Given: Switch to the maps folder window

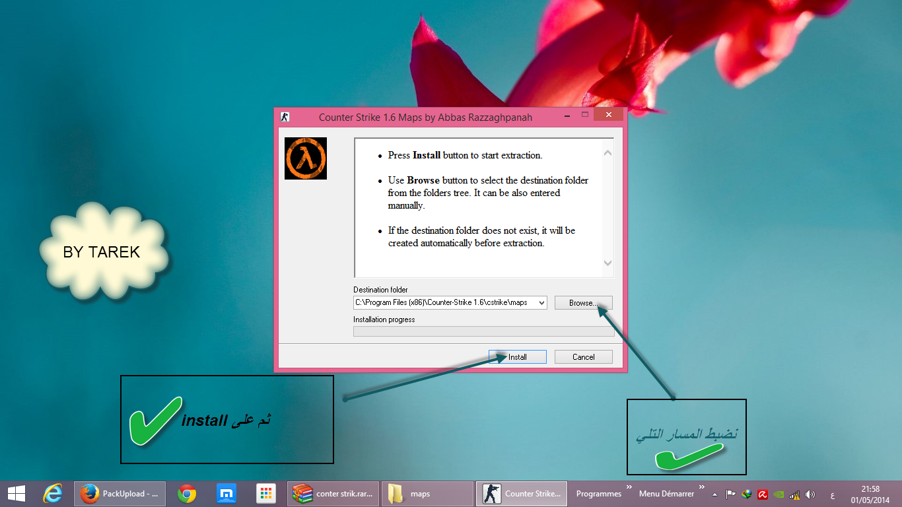Looking at the screenshot, I should [x=427, y=493].
